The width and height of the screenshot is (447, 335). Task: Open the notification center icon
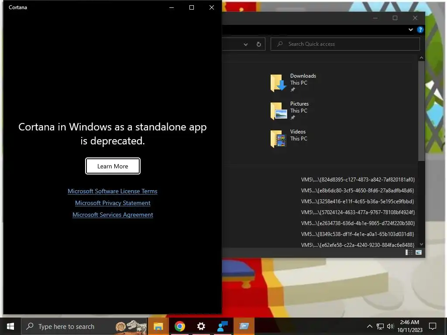pos(433,326)
